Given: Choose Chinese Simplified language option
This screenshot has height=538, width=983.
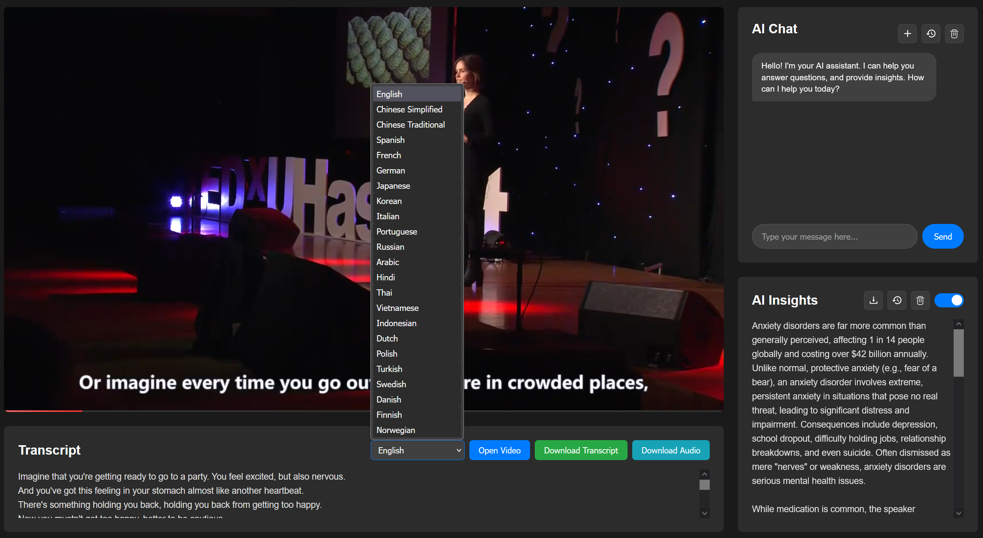Looking at the screenshot, I should pyautogui.click(x=409, y=110).
